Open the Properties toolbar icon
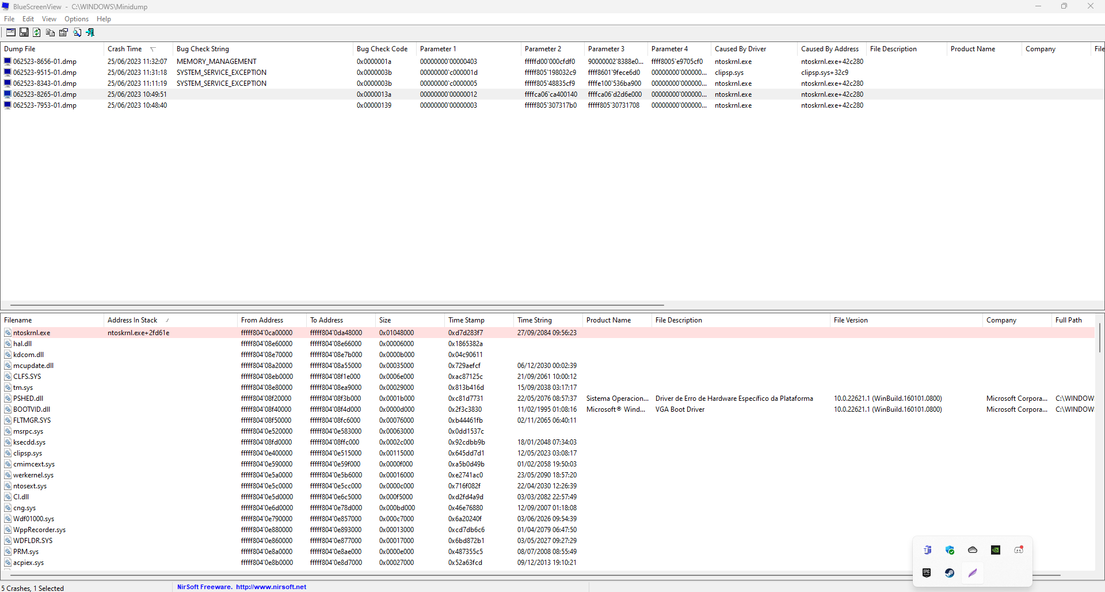Viewport: 1105px width, 592px height. point(64,32)
